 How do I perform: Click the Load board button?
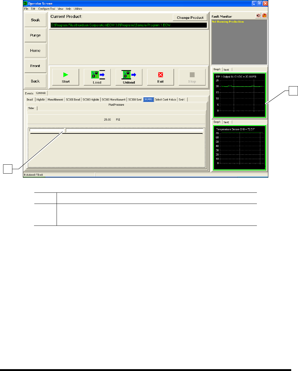click(97, 77)
